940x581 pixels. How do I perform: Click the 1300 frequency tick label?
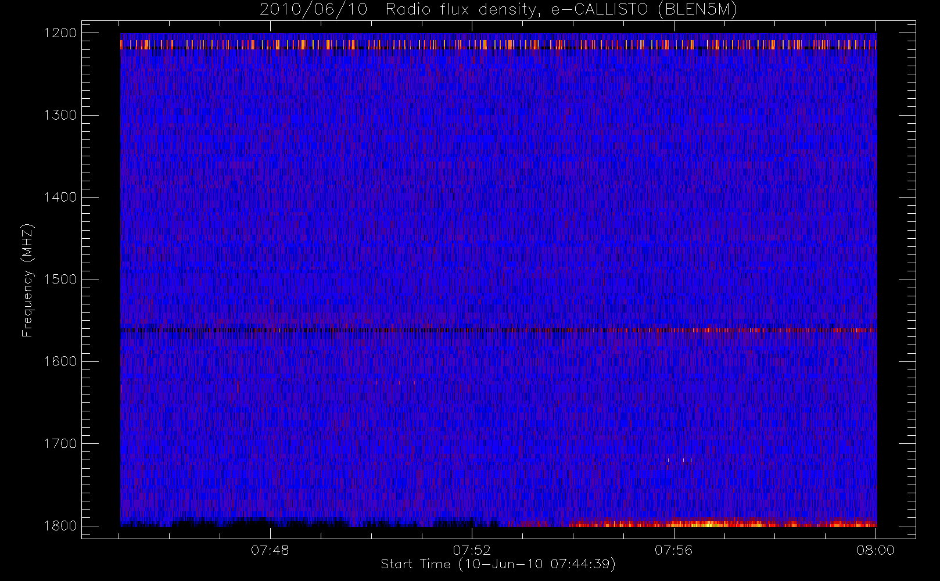60,115
